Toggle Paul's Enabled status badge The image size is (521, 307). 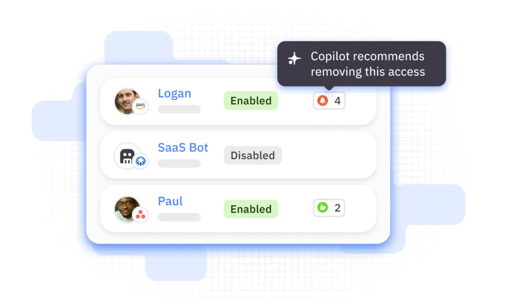pos(251,209)
